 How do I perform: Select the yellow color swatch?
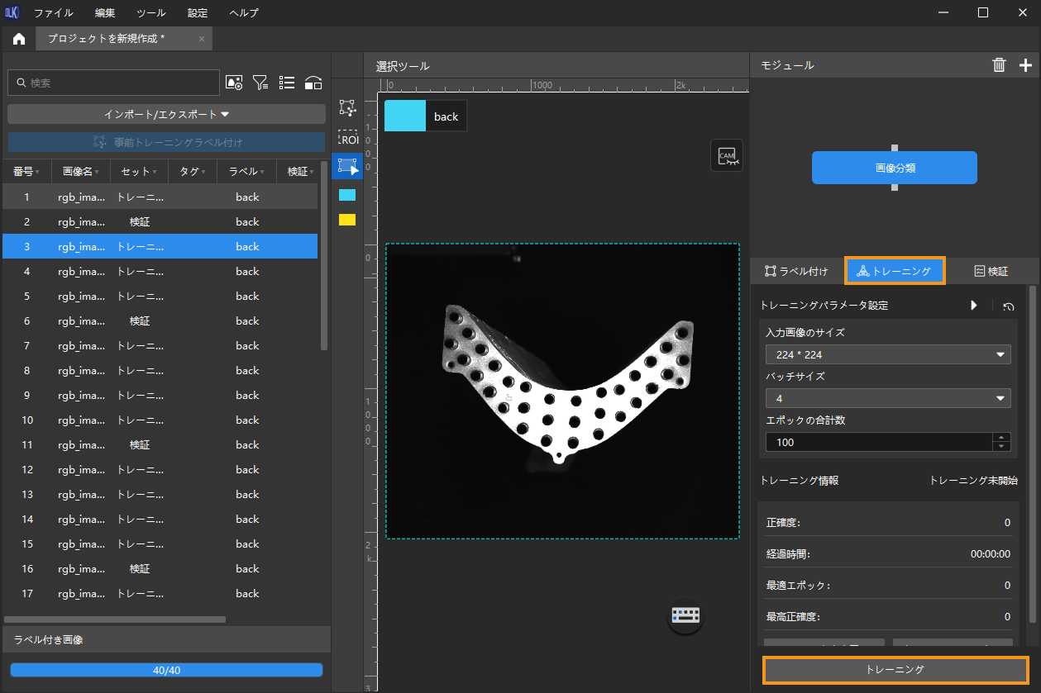(347, 220)
